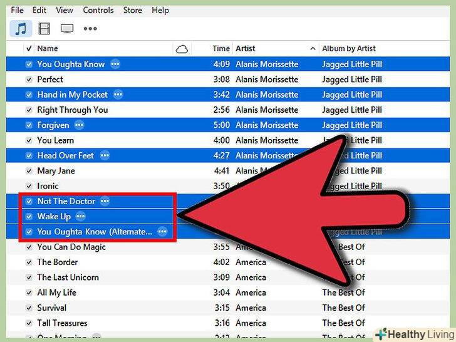Uncheck the Wake Up checkbox
The width and height of the screenshot is (456, 342).
point(29,216)
